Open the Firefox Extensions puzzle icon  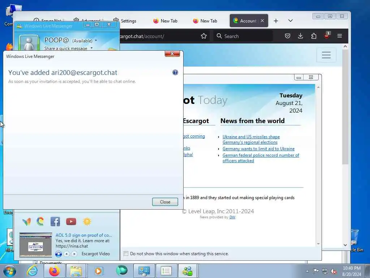tap(314, 36)
